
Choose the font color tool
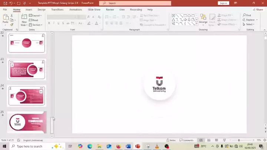[96, 23]
